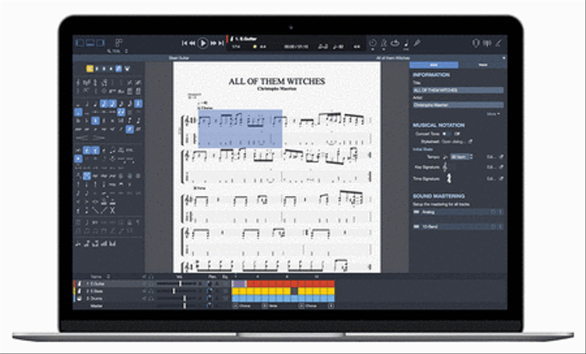Viewport: 586px width, 354px height.
Task: Open the track Name sort dropdown
Action: click(108, 277)
